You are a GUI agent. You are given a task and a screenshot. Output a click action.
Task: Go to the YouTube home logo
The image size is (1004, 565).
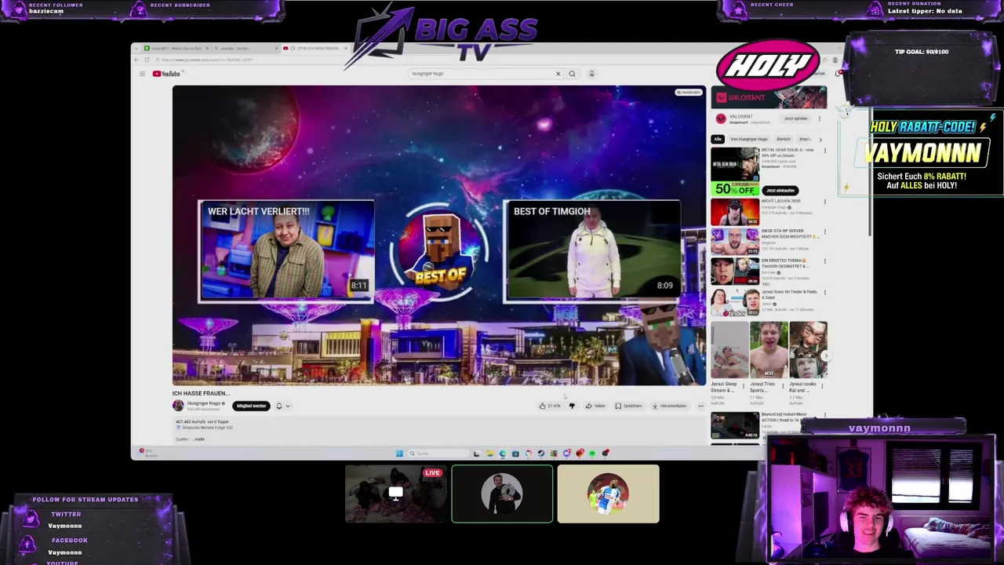tap(166, 74)
